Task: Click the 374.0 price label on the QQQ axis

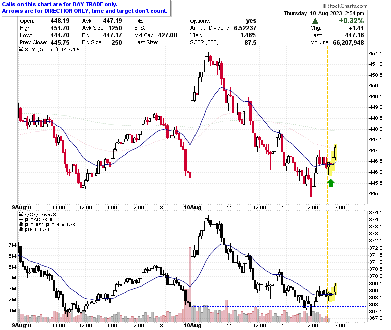Action: (x=376, y=219)
